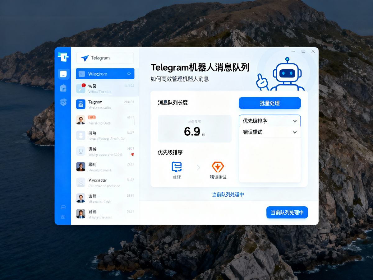Click the lowest icon in the blue sidebar

[63, 217]
